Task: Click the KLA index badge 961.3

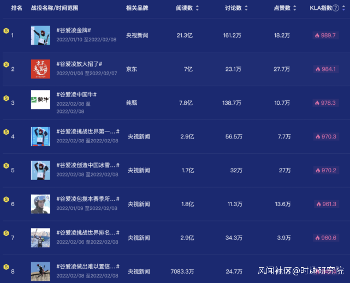Action: click(x=327, y=204)
